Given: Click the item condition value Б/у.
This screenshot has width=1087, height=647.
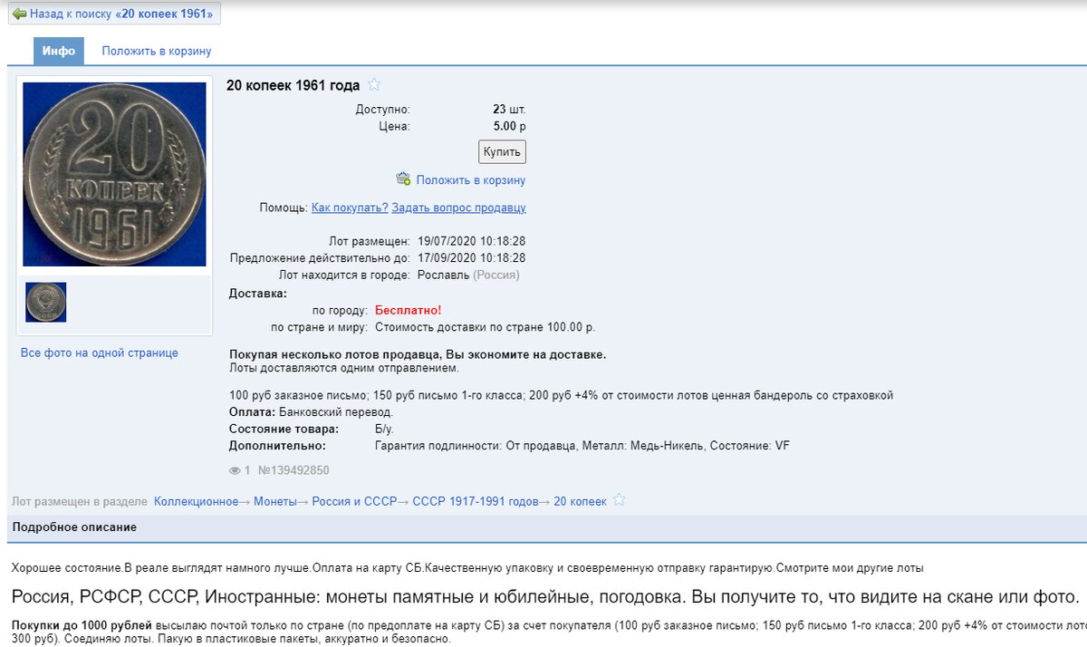Looking at the screenshot, I should (384, 429).
